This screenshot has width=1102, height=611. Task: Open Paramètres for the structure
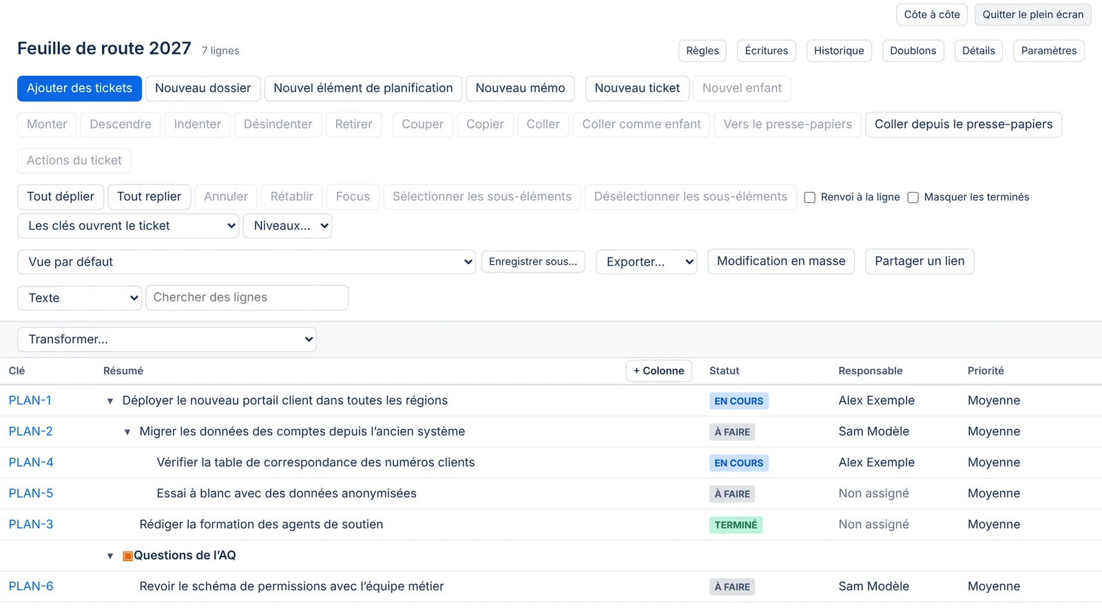pos(1049,51)
